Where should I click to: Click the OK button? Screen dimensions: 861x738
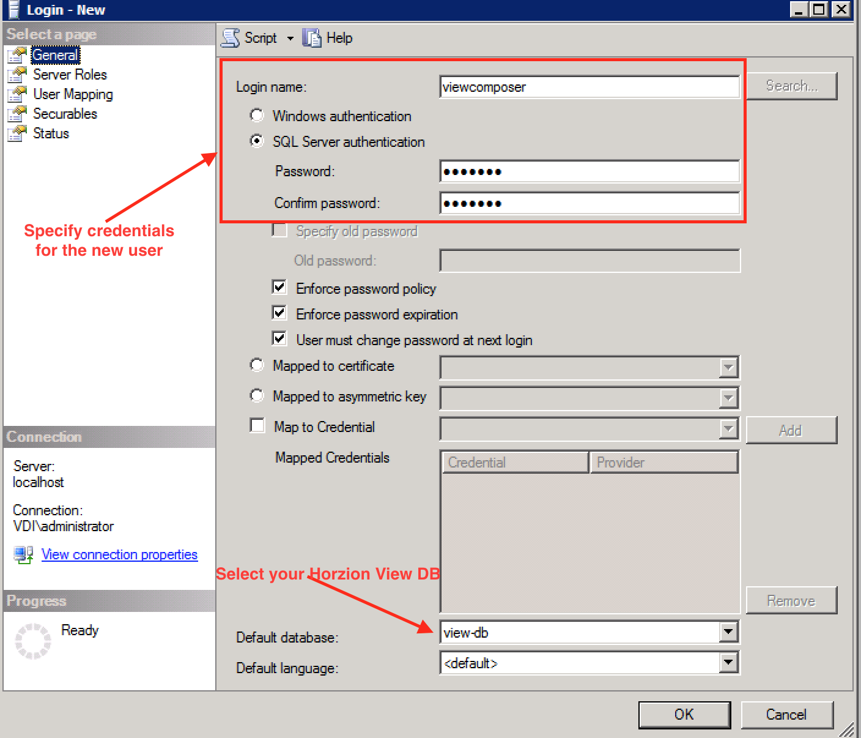(x=684, y=714)
